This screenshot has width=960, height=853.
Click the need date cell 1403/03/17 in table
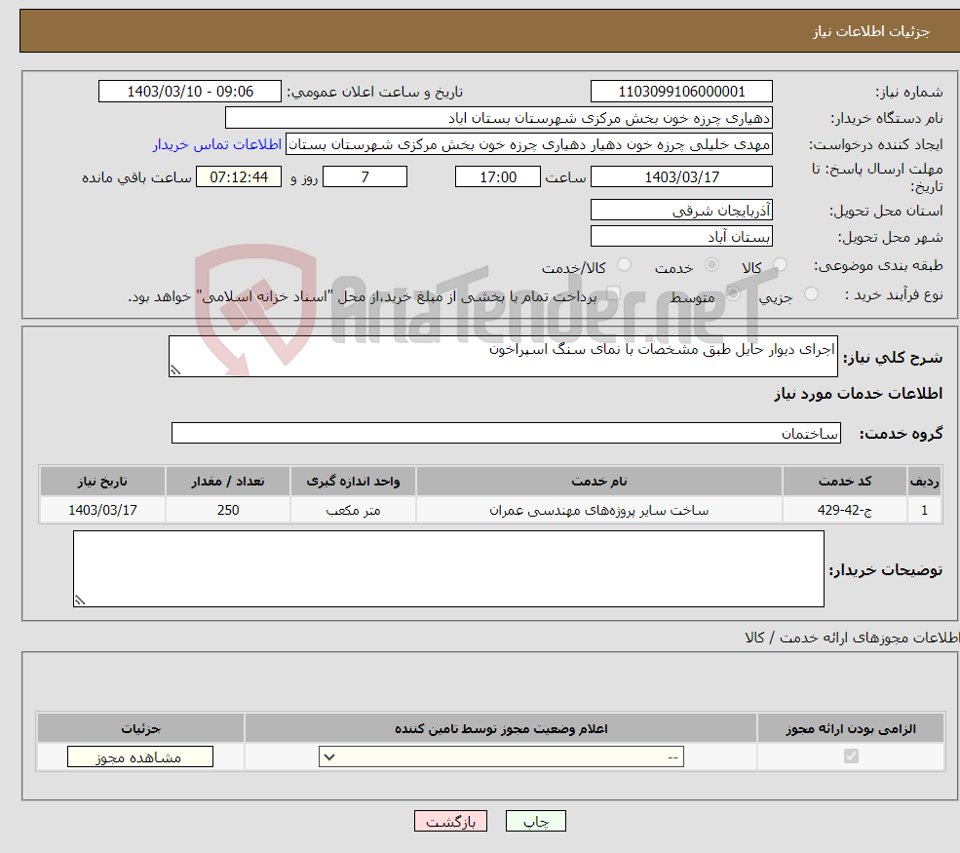point(103,510)
